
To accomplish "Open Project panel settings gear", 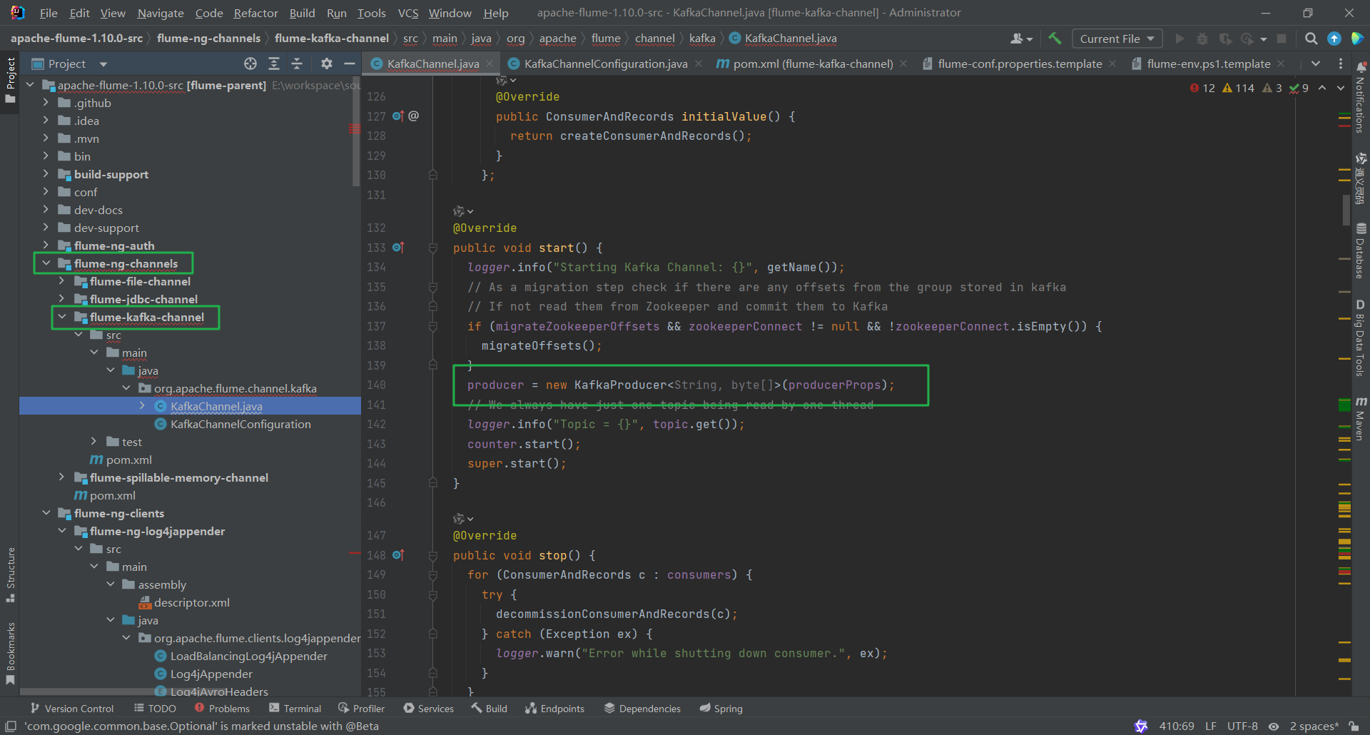I will (x=327, y=64).
